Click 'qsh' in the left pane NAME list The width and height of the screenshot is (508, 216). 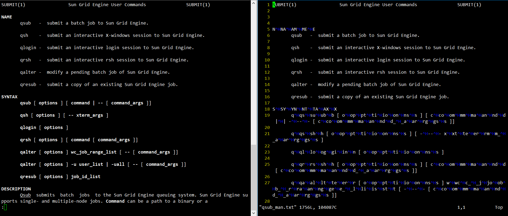24,36
